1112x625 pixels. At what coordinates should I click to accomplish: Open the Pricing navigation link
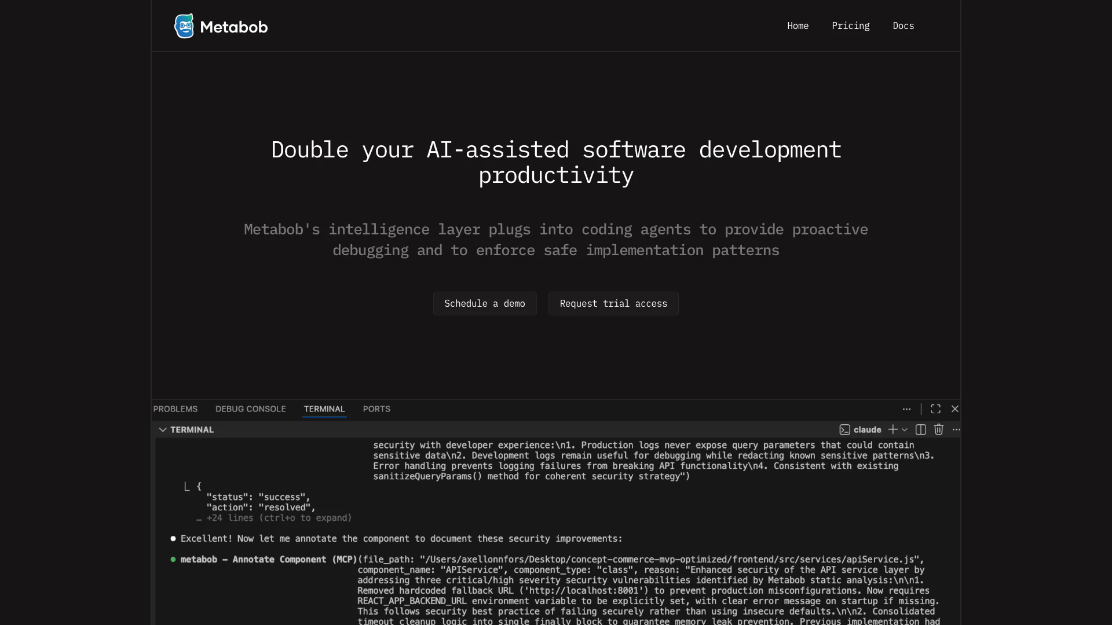point(850,25)
